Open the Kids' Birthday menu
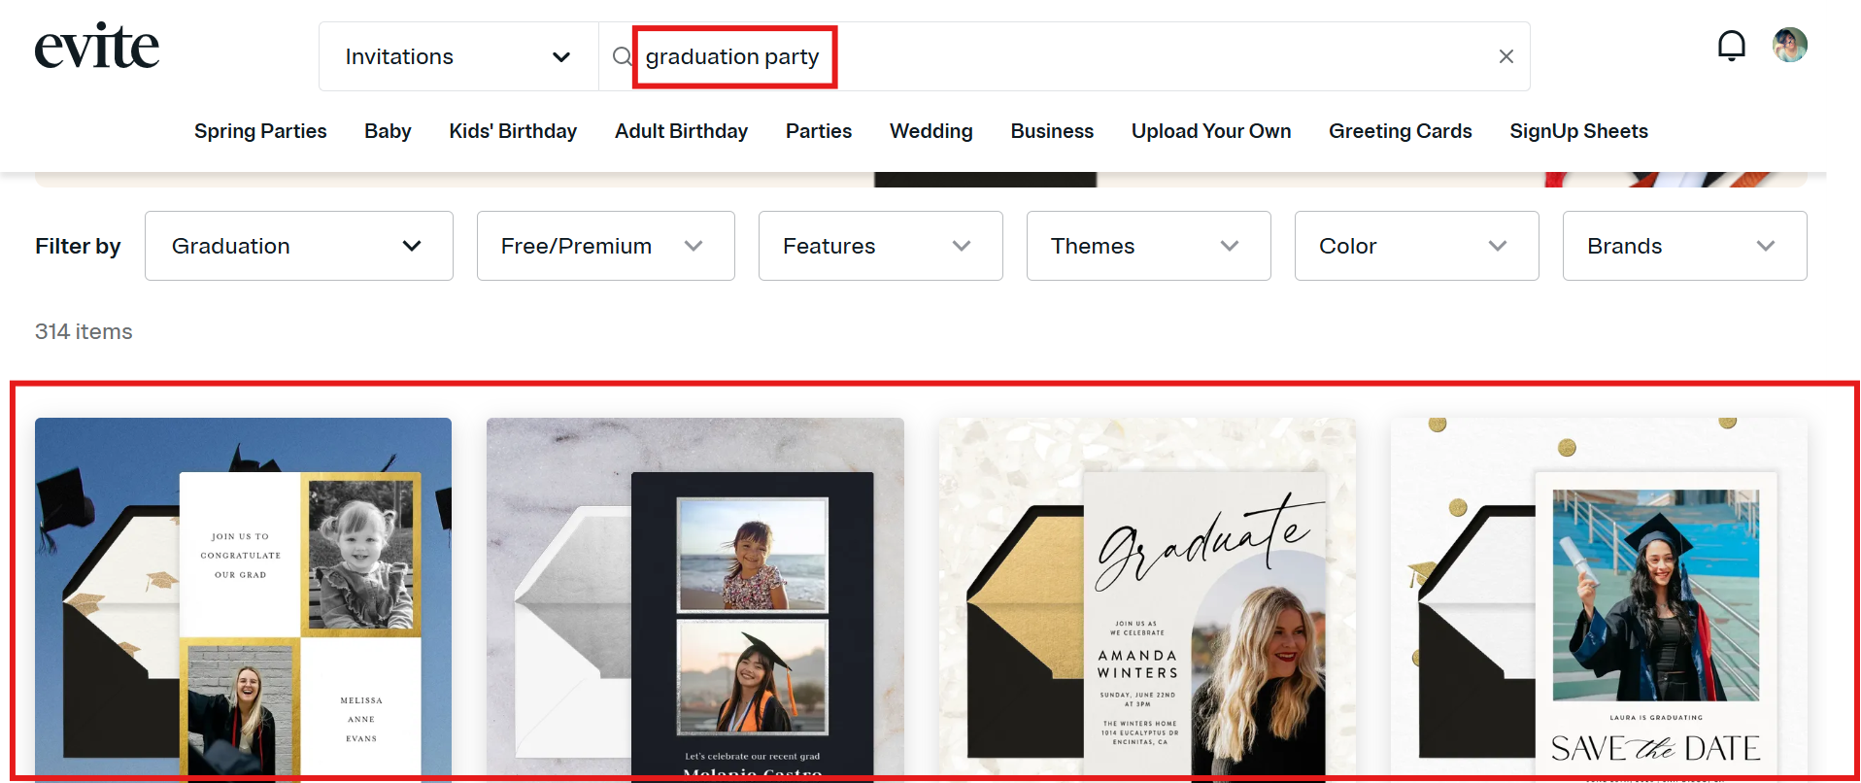Image resolution: width=1861 pixels, height=783 pixels. click(x=513, y=131)
